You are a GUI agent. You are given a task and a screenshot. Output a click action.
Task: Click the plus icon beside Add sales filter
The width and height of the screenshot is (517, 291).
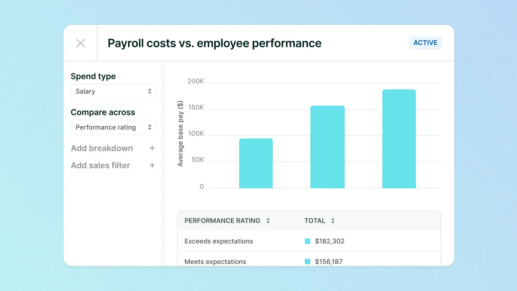[x=152, y=165]
